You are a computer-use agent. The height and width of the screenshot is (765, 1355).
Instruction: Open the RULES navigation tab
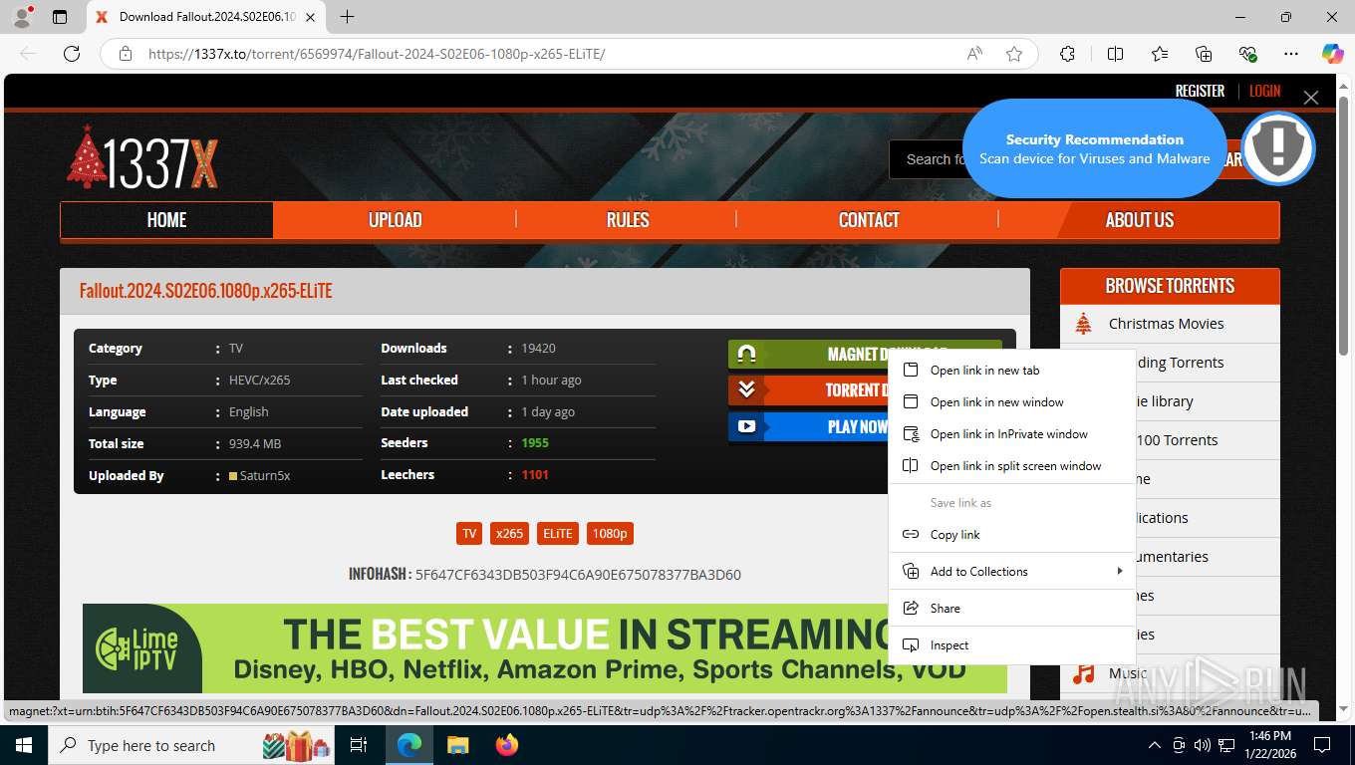coord(628,220)
